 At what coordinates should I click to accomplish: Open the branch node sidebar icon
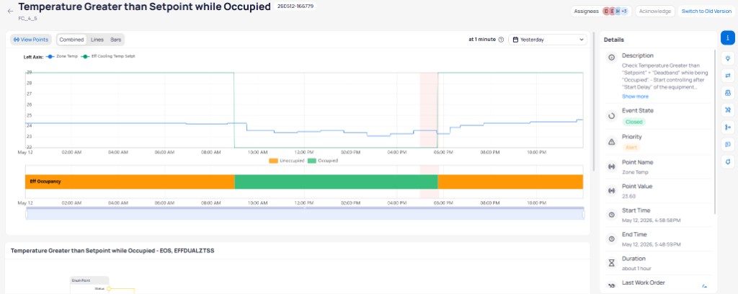(x=728, y=127)
